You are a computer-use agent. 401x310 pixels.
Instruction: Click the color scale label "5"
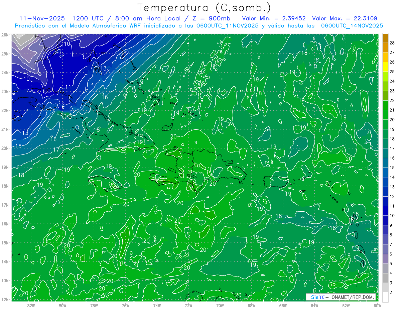click(391, 264)
